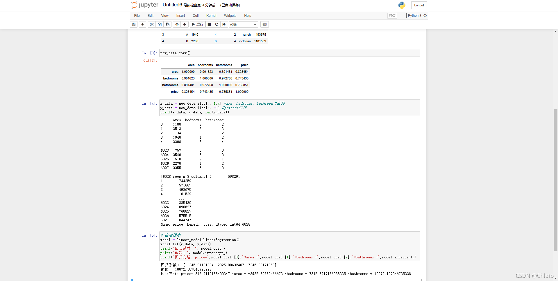Open the Cell menu
Screen dimensions: 558x281
[196, 16]
